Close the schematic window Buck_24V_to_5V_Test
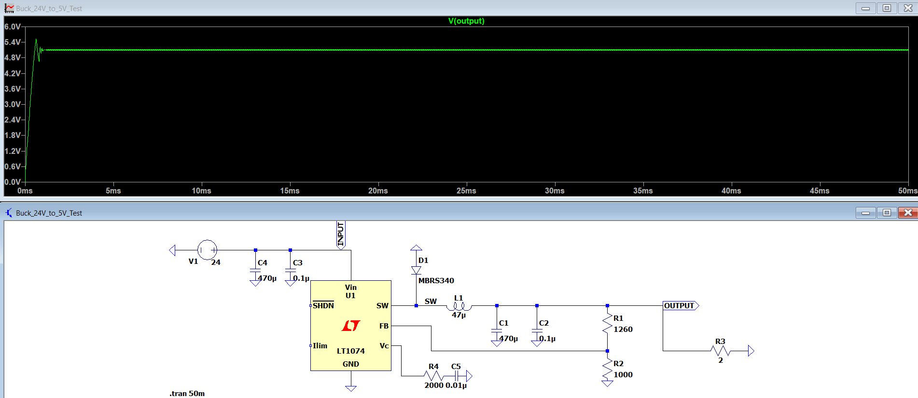Viewport: 918px width, 398px height. pos(908,213)
